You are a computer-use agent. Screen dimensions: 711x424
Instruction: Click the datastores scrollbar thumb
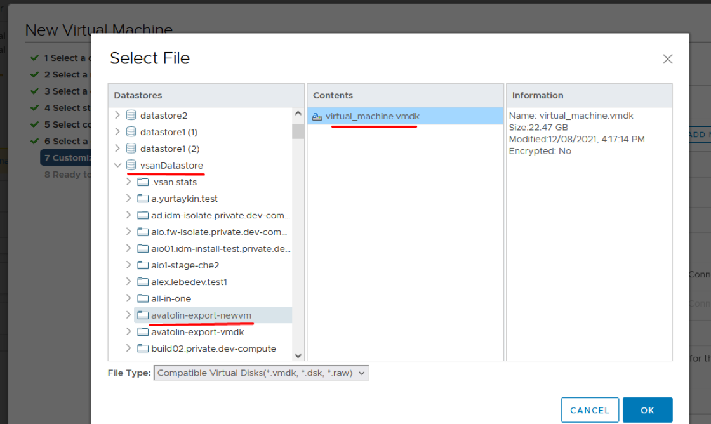click(x=298, y=131)
